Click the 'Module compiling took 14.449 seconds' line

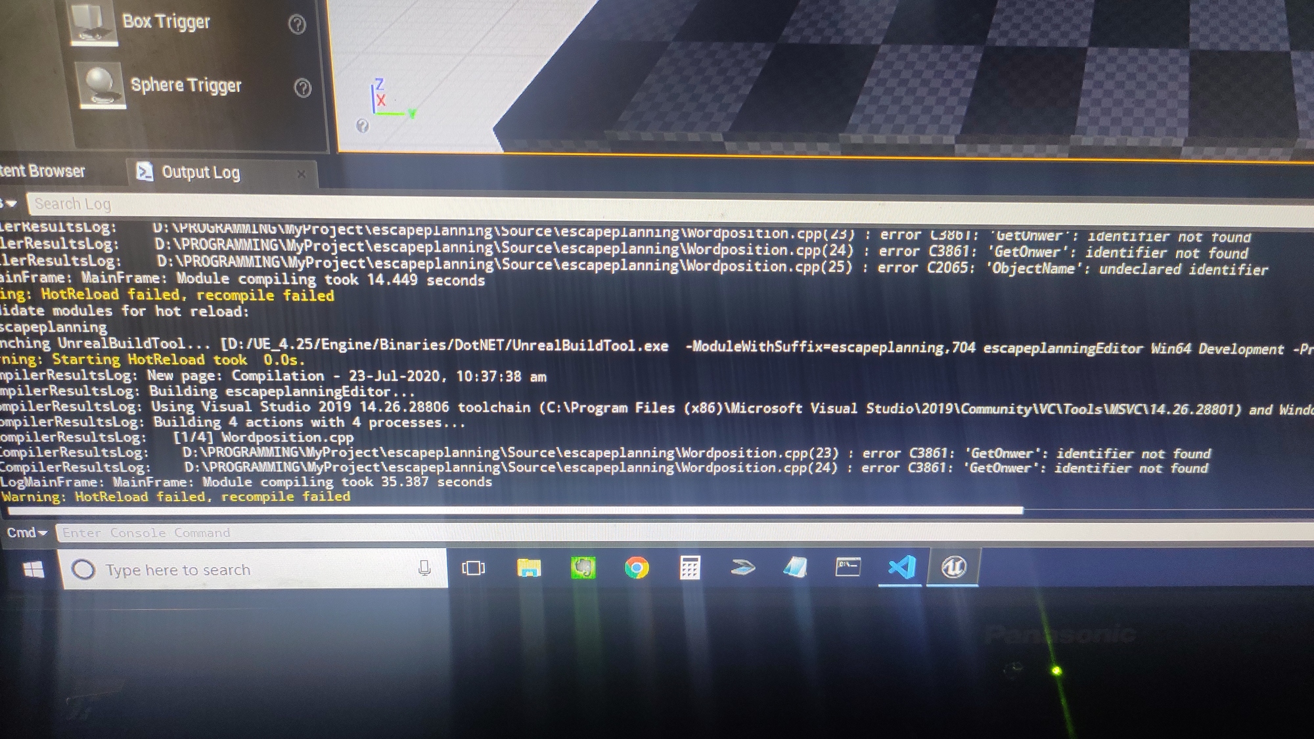coord(242,280)
